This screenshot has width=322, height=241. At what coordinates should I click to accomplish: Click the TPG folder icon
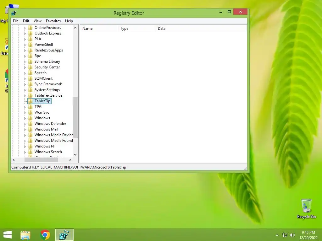pos(31,107)
